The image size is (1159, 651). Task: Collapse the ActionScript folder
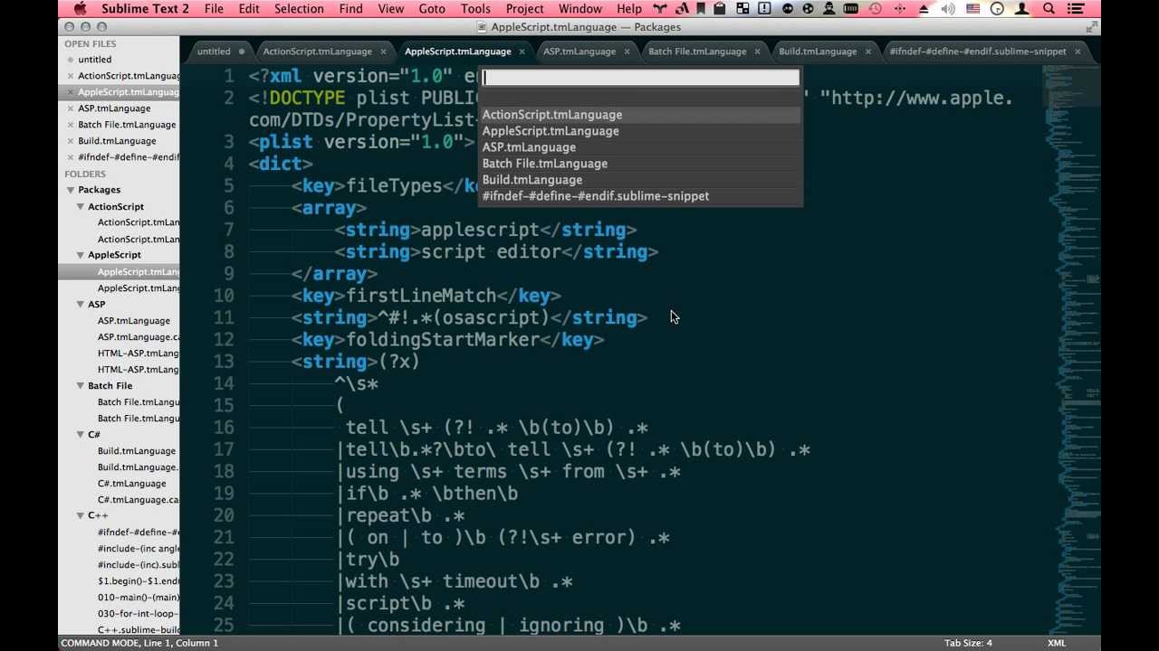(x=80, y=206)
